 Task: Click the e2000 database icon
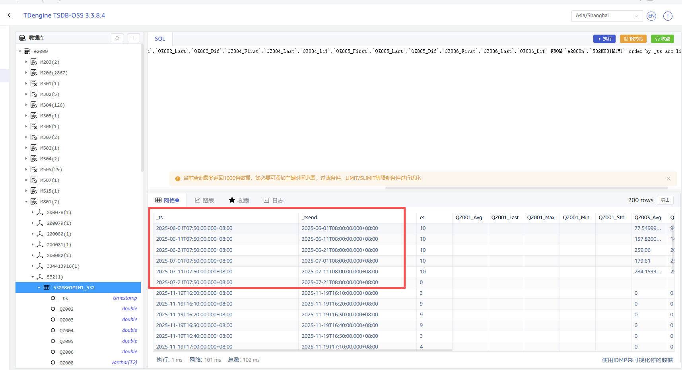[27, 51]
